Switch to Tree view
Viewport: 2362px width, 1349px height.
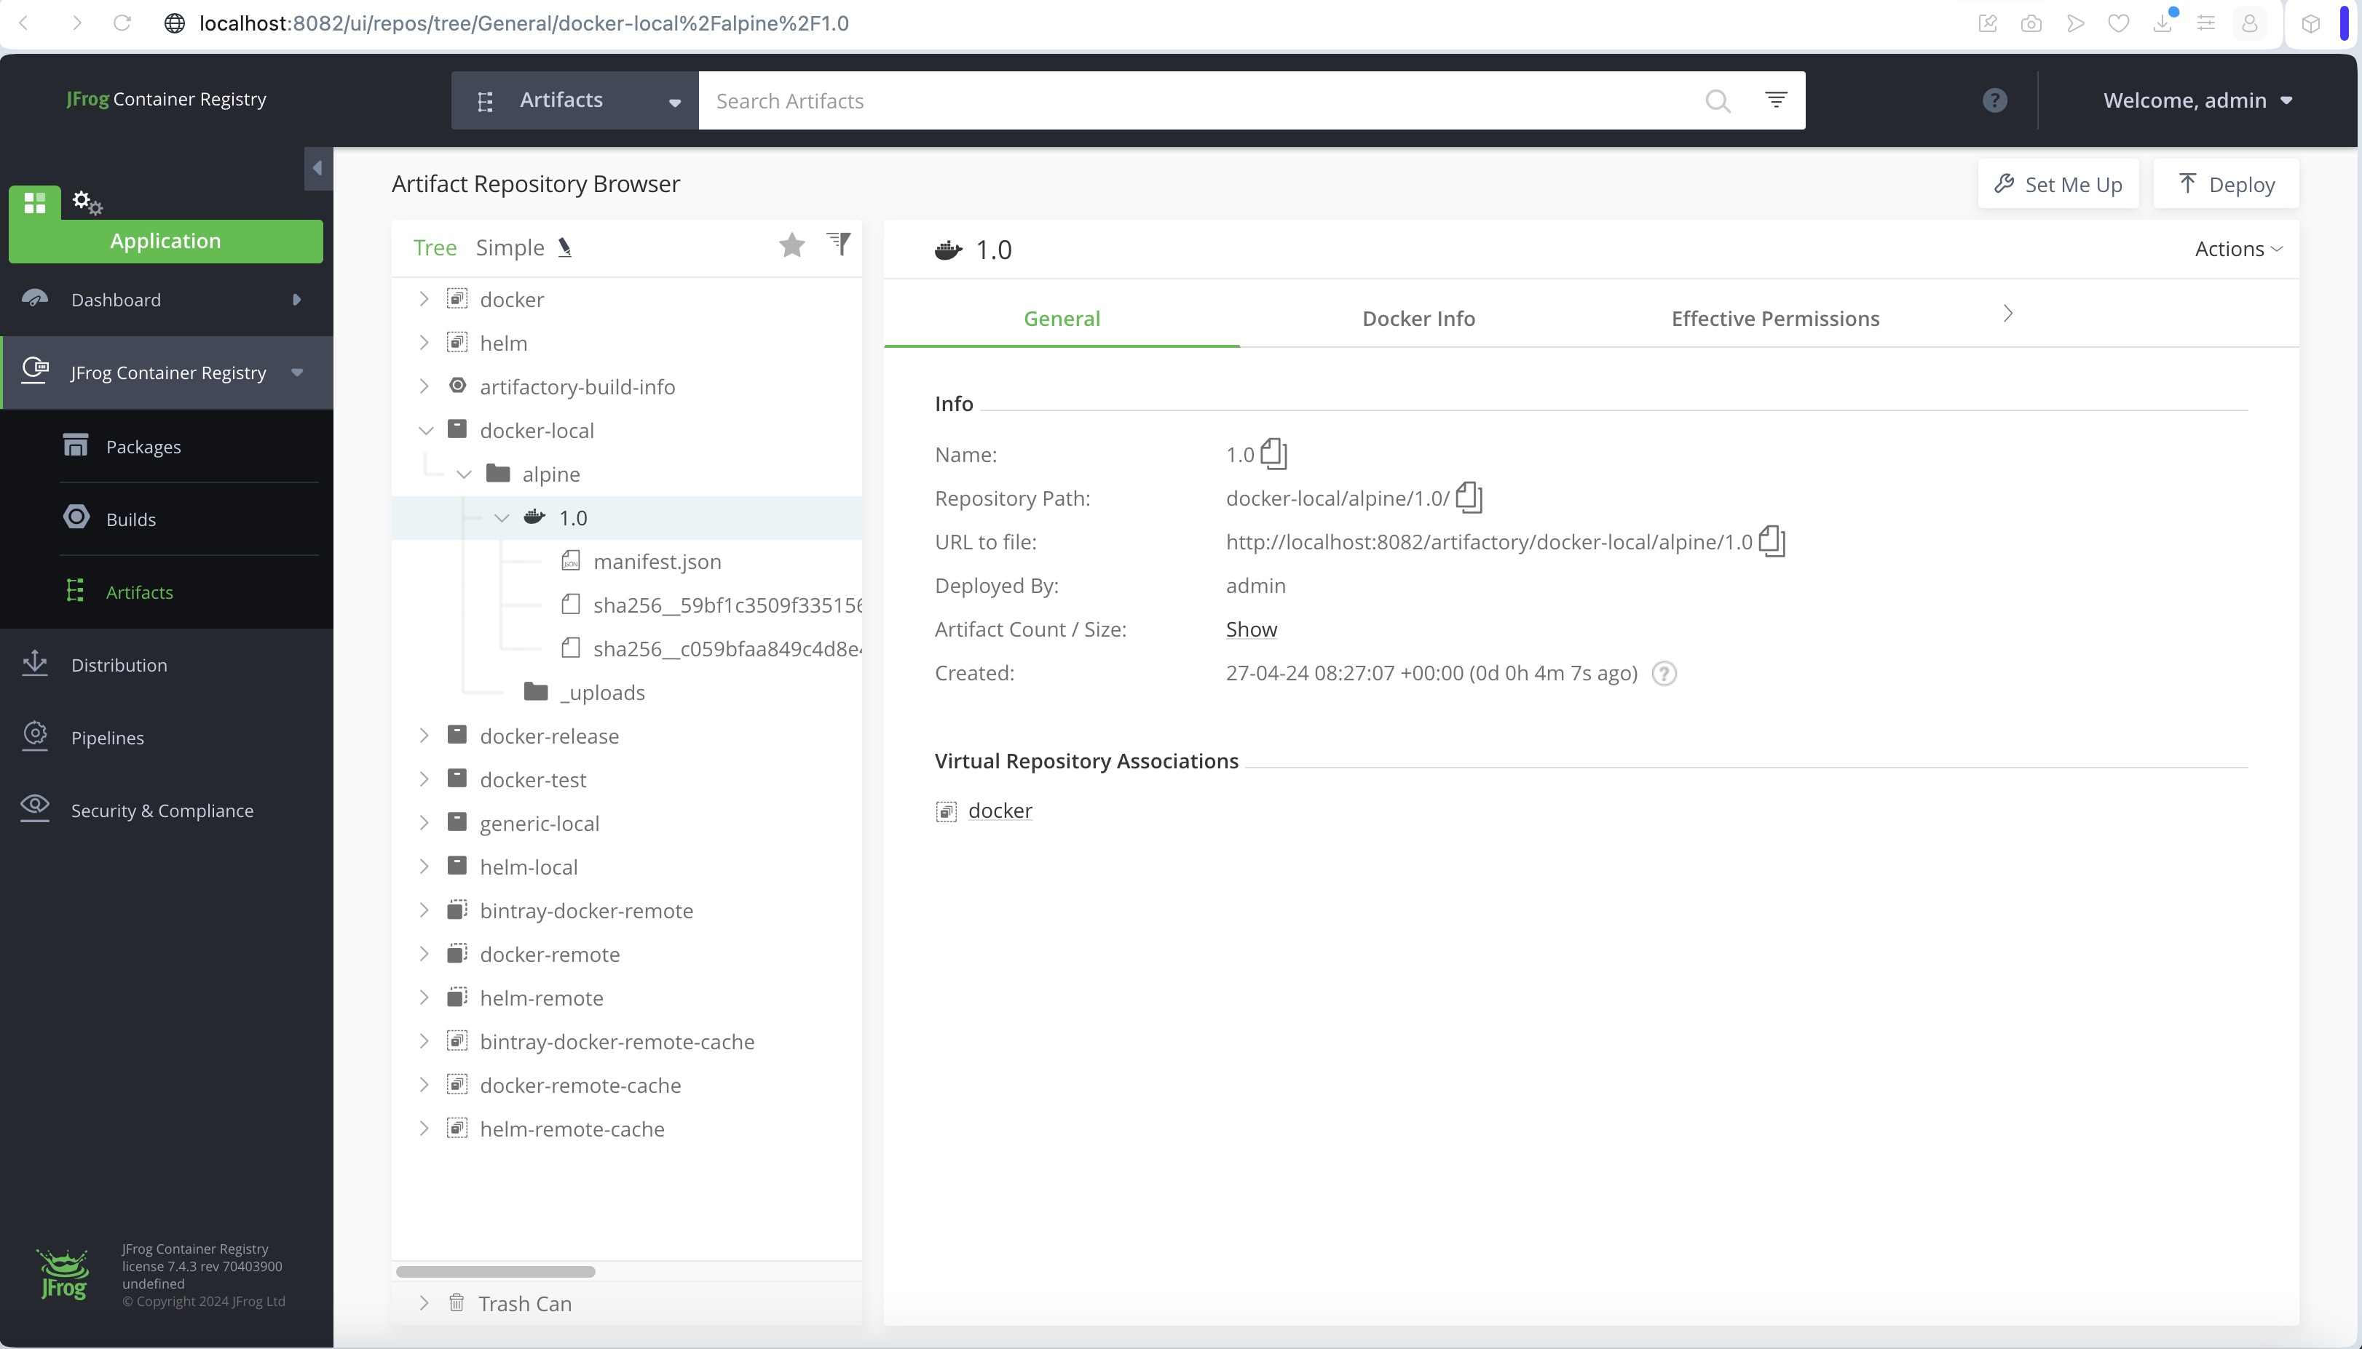pos(435,247)
